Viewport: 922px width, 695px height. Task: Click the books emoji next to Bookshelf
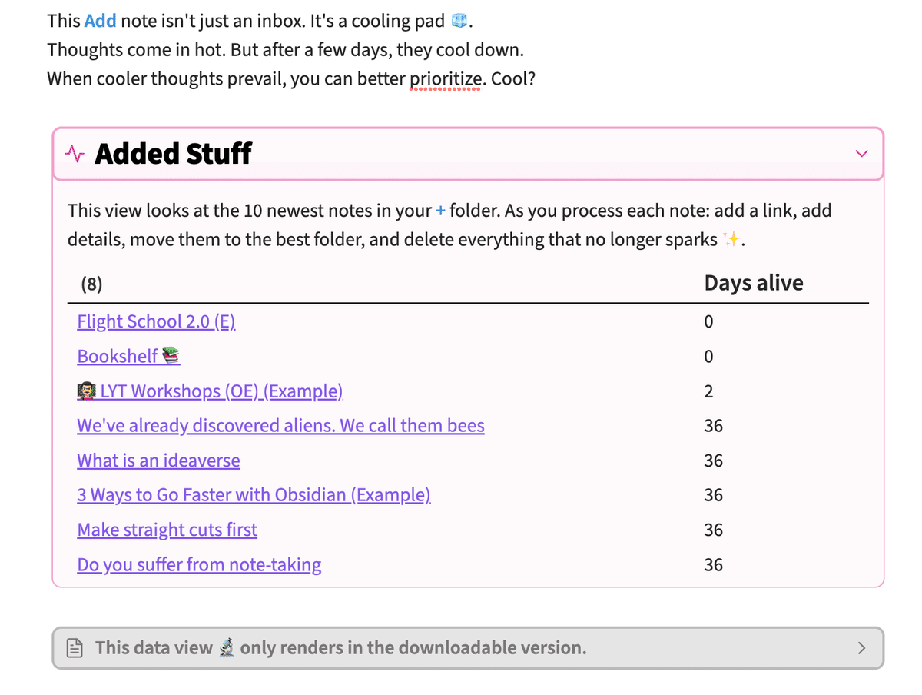pyautogui.click(x=171, y=357)
